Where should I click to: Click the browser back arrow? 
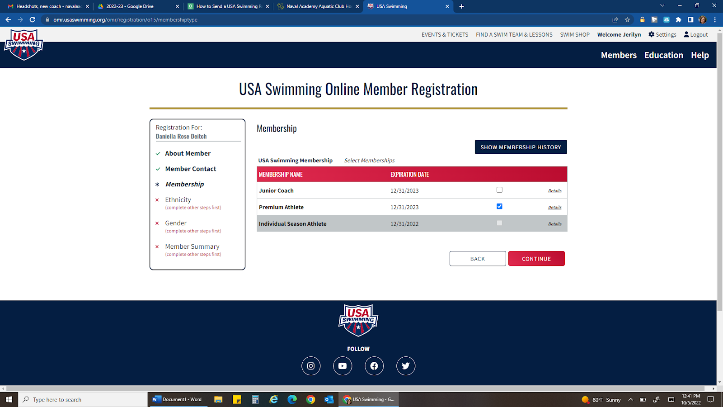(x=8, y=19)
